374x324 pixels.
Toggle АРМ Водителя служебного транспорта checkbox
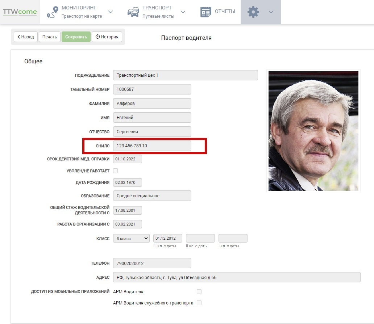tap(199, 303)
